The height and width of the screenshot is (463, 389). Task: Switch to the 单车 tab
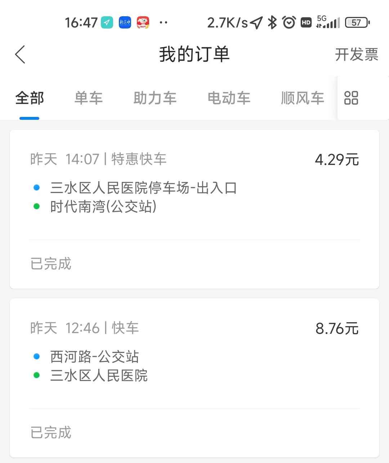[x=89, y=98]
